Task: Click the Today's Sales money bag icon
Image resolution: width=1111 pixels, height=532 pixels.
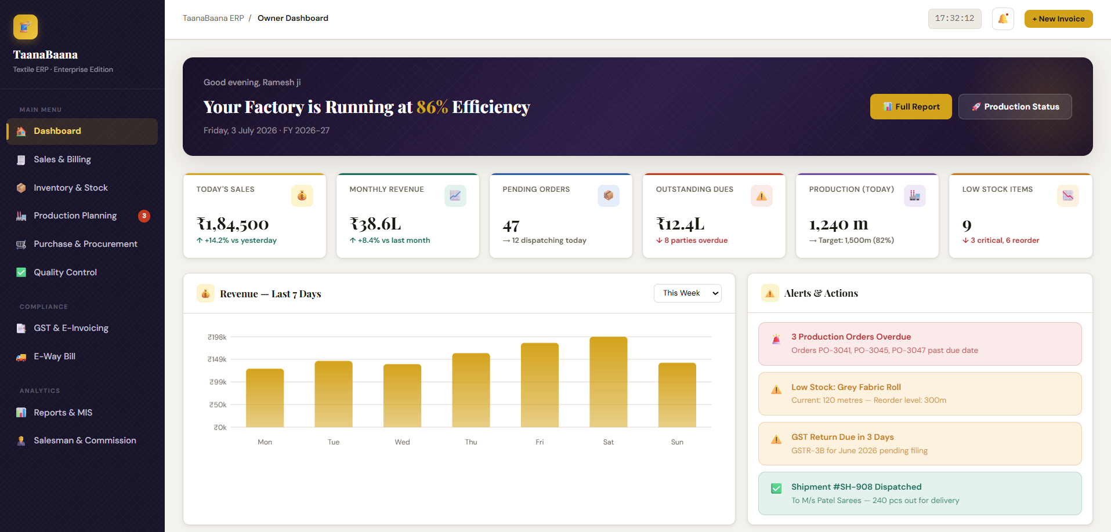Action: click(x=302, y=196)
